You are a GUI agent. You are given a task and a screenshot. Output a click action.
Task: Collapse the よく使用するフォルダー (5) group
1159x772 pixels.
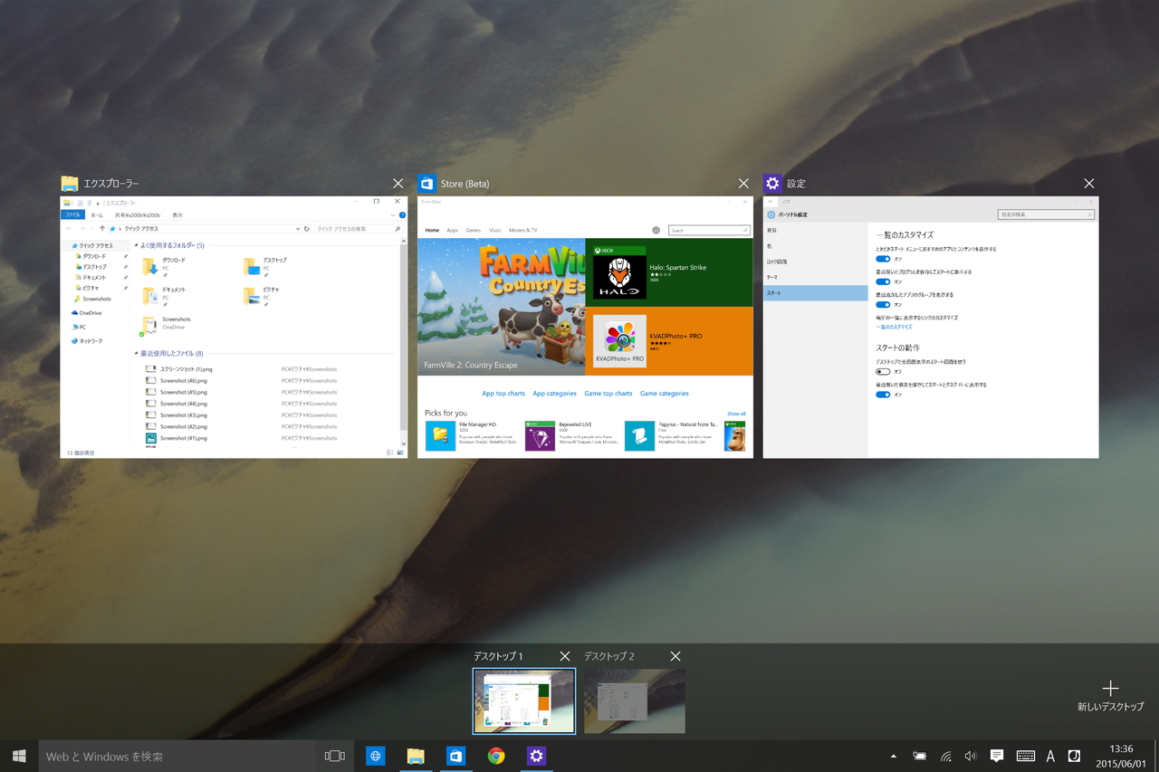[x=137, y=245]
